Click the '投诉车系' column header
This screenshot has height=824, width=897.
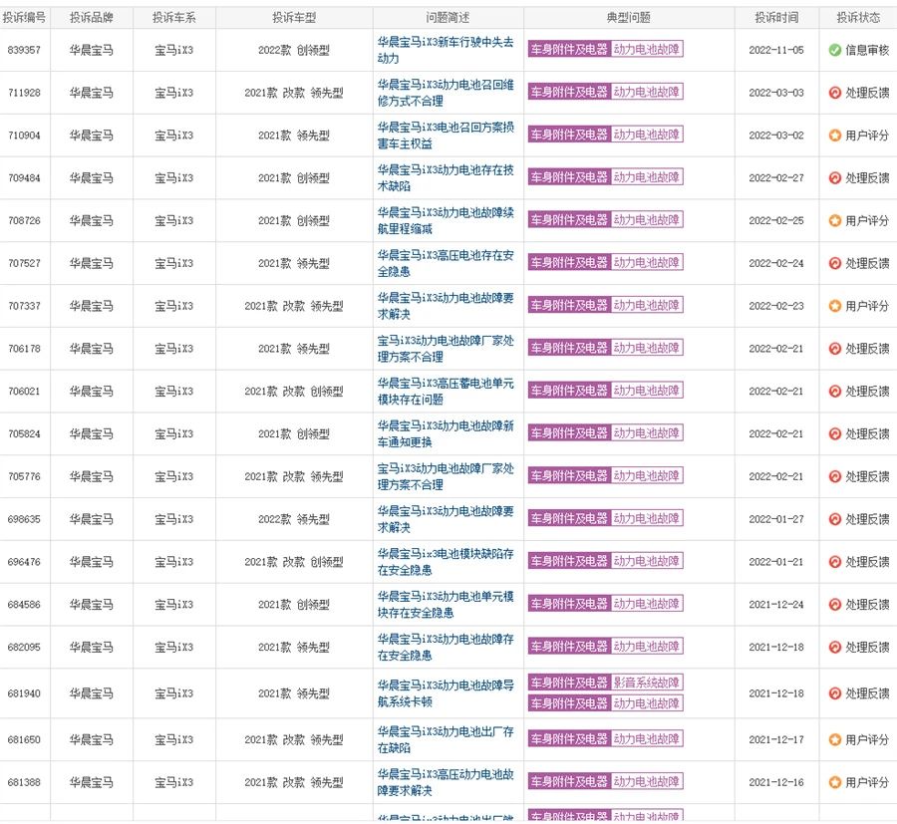pos(173,18)
